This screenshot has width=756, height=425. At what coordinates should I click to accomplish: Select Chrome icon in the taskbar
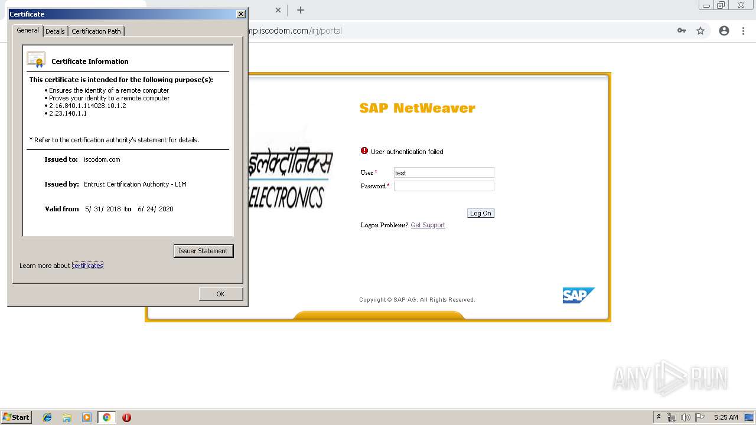[x=106, y=417]
